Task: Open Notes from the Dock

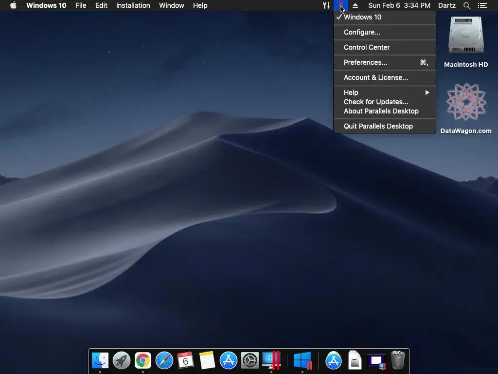Action: [207, 361]
